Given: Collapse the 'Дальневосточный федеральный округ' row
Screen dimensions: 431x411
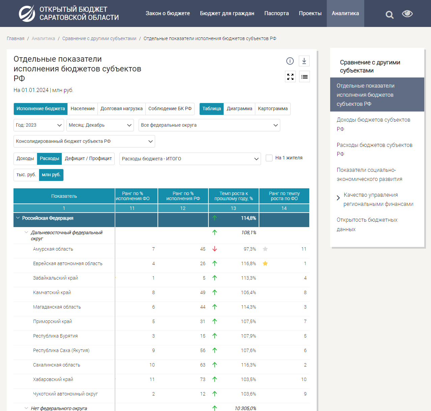Looking at the screenshot, I should [x=26, y=232].
